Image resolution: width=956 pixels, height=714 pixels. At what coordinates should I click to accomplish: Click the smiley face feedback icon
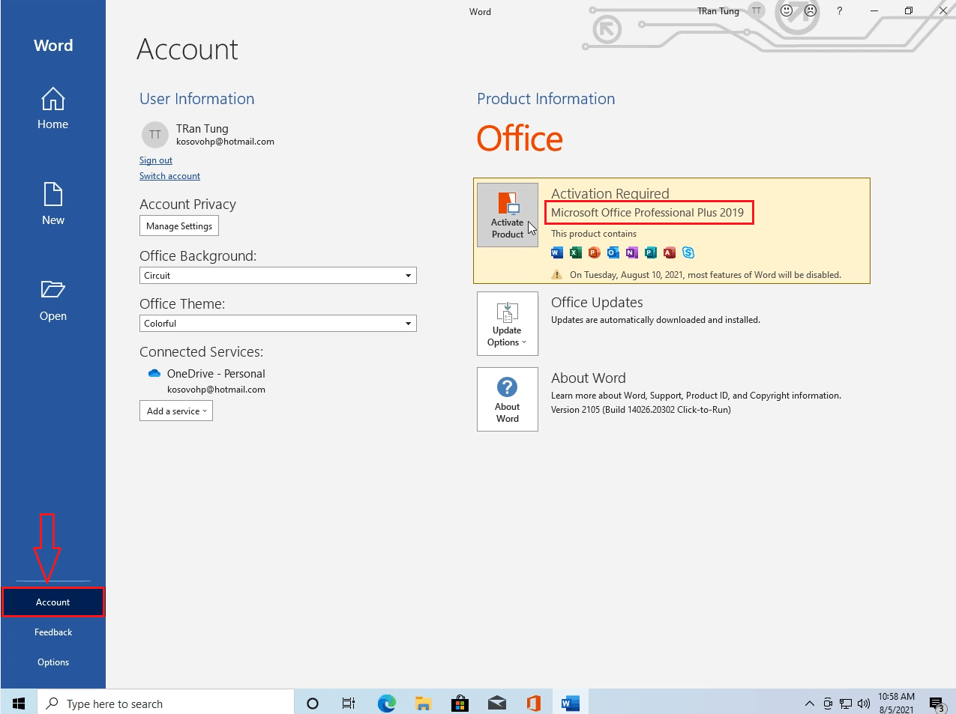787,10
